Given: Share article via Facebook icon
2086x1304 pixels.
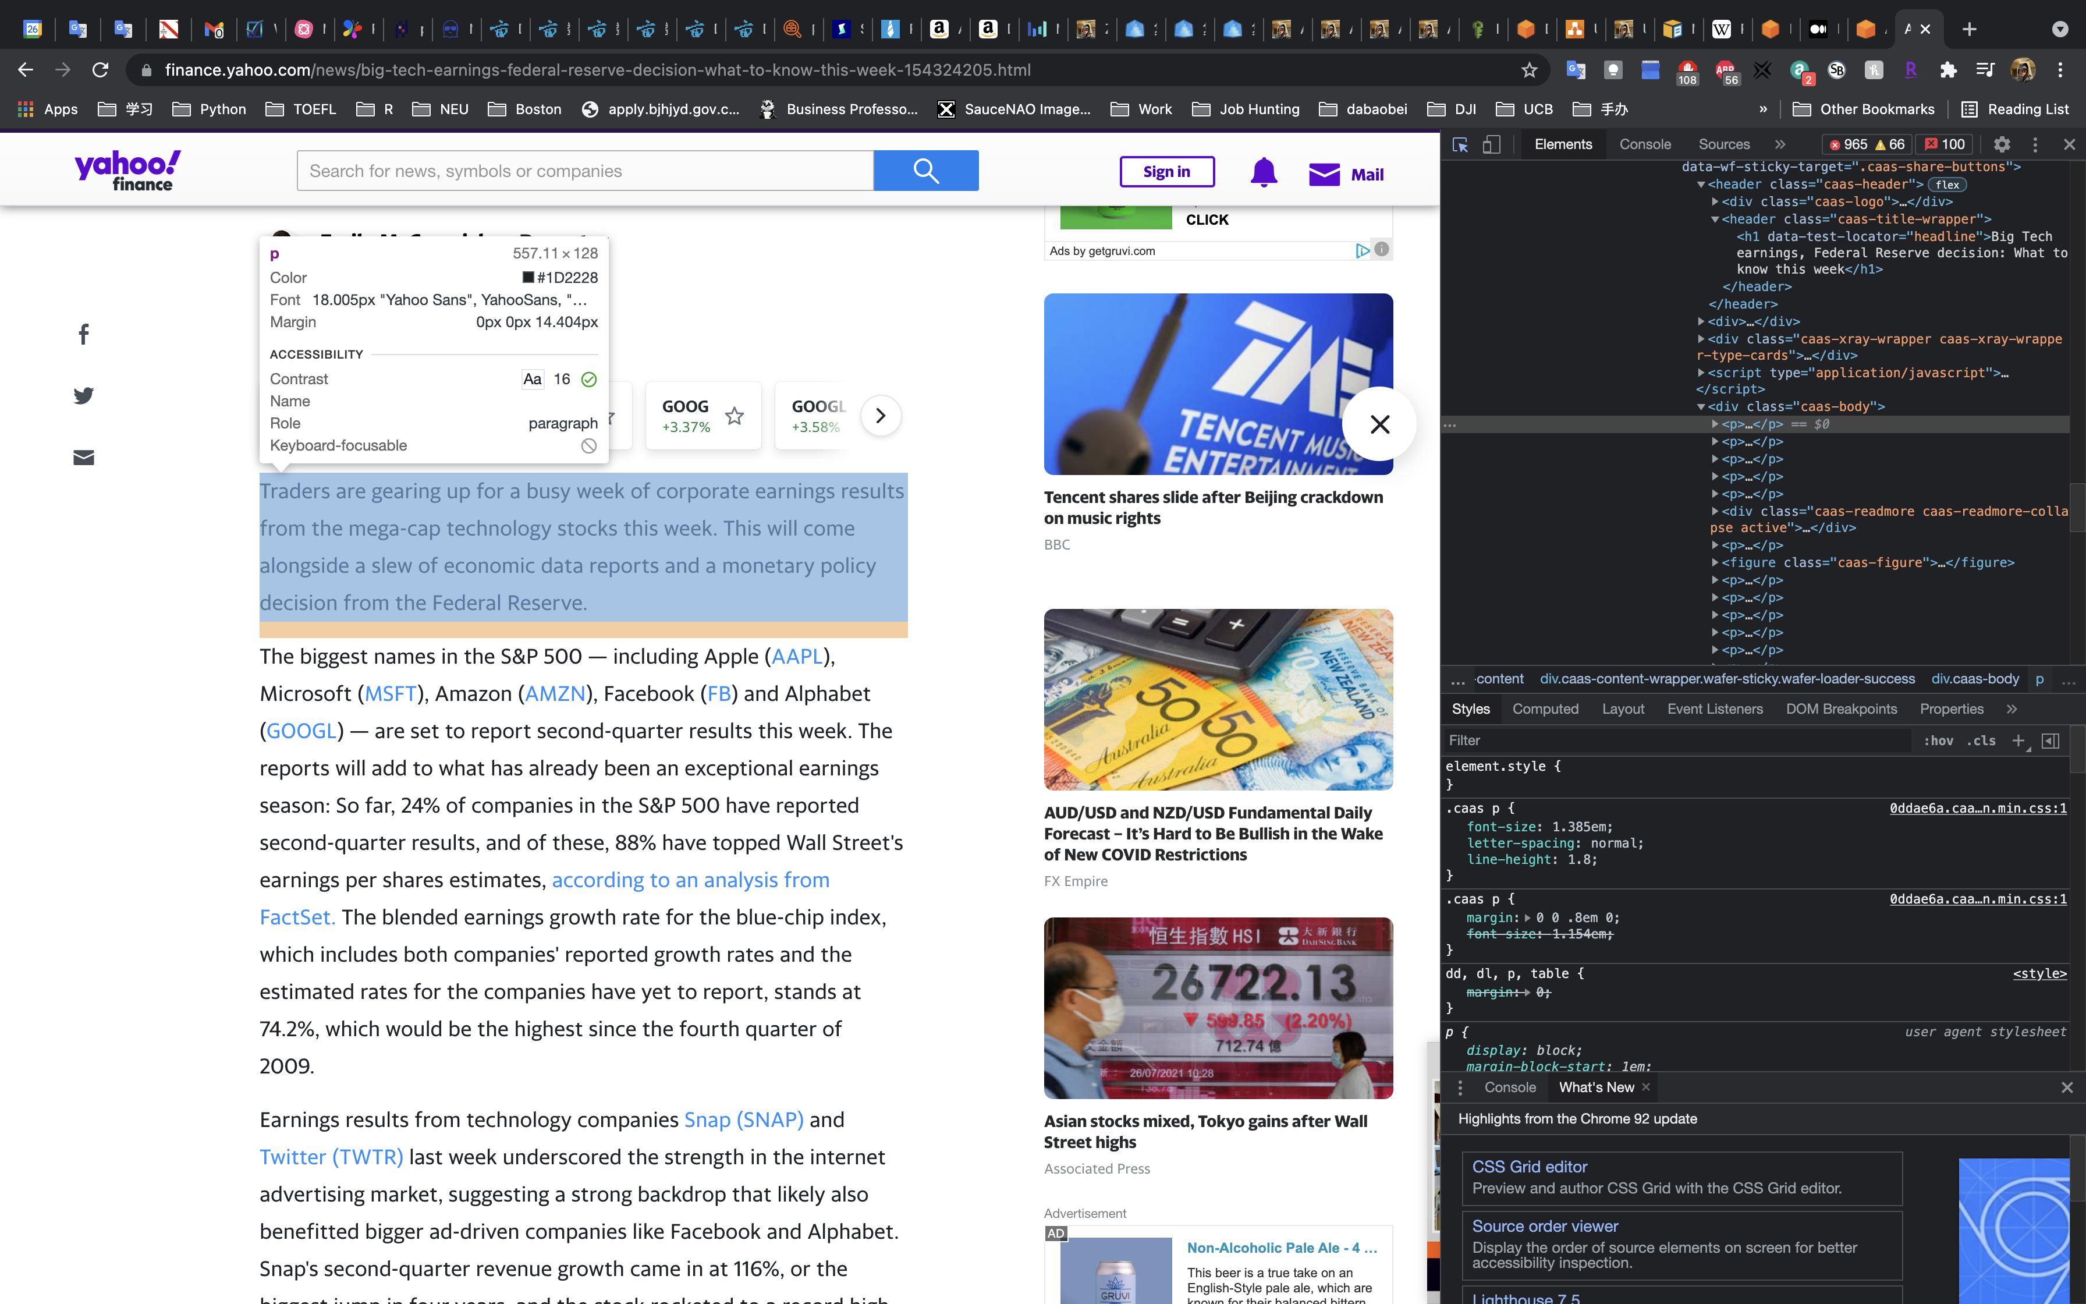Looking at the screenshot, I should click(84, 335).
